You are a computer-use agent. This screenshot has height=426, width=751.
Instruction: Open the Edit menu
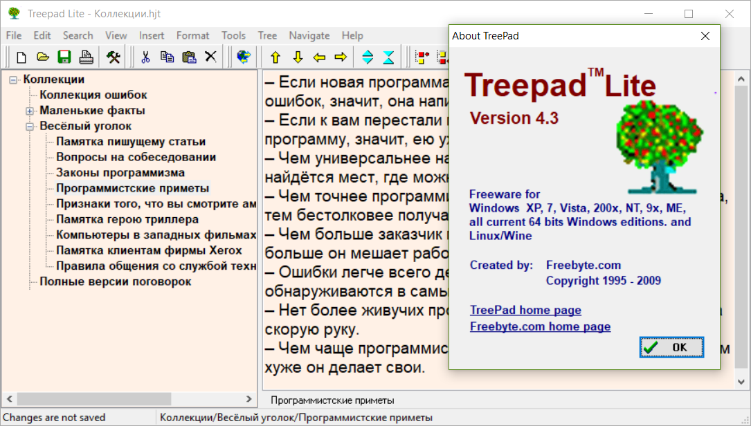click(x=42, y=35)
